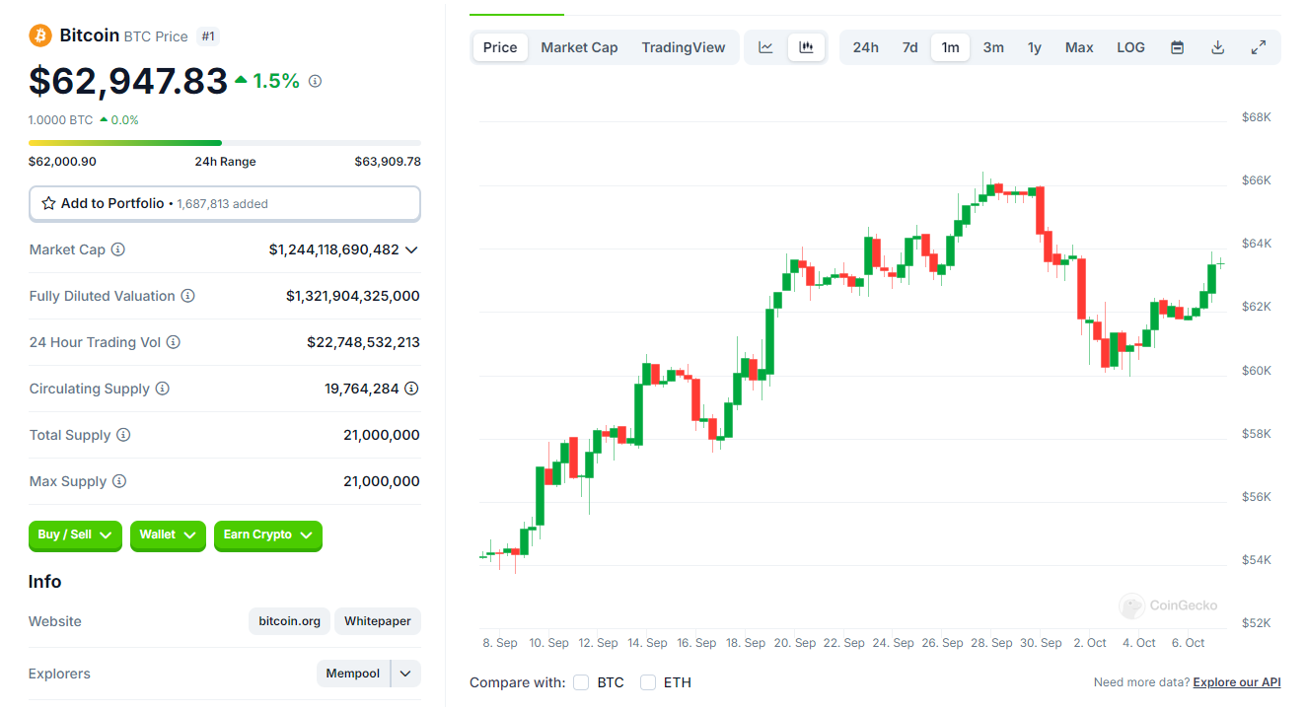Click the Market Cap info icon
1306x711 pixels.
click(118, 249)
